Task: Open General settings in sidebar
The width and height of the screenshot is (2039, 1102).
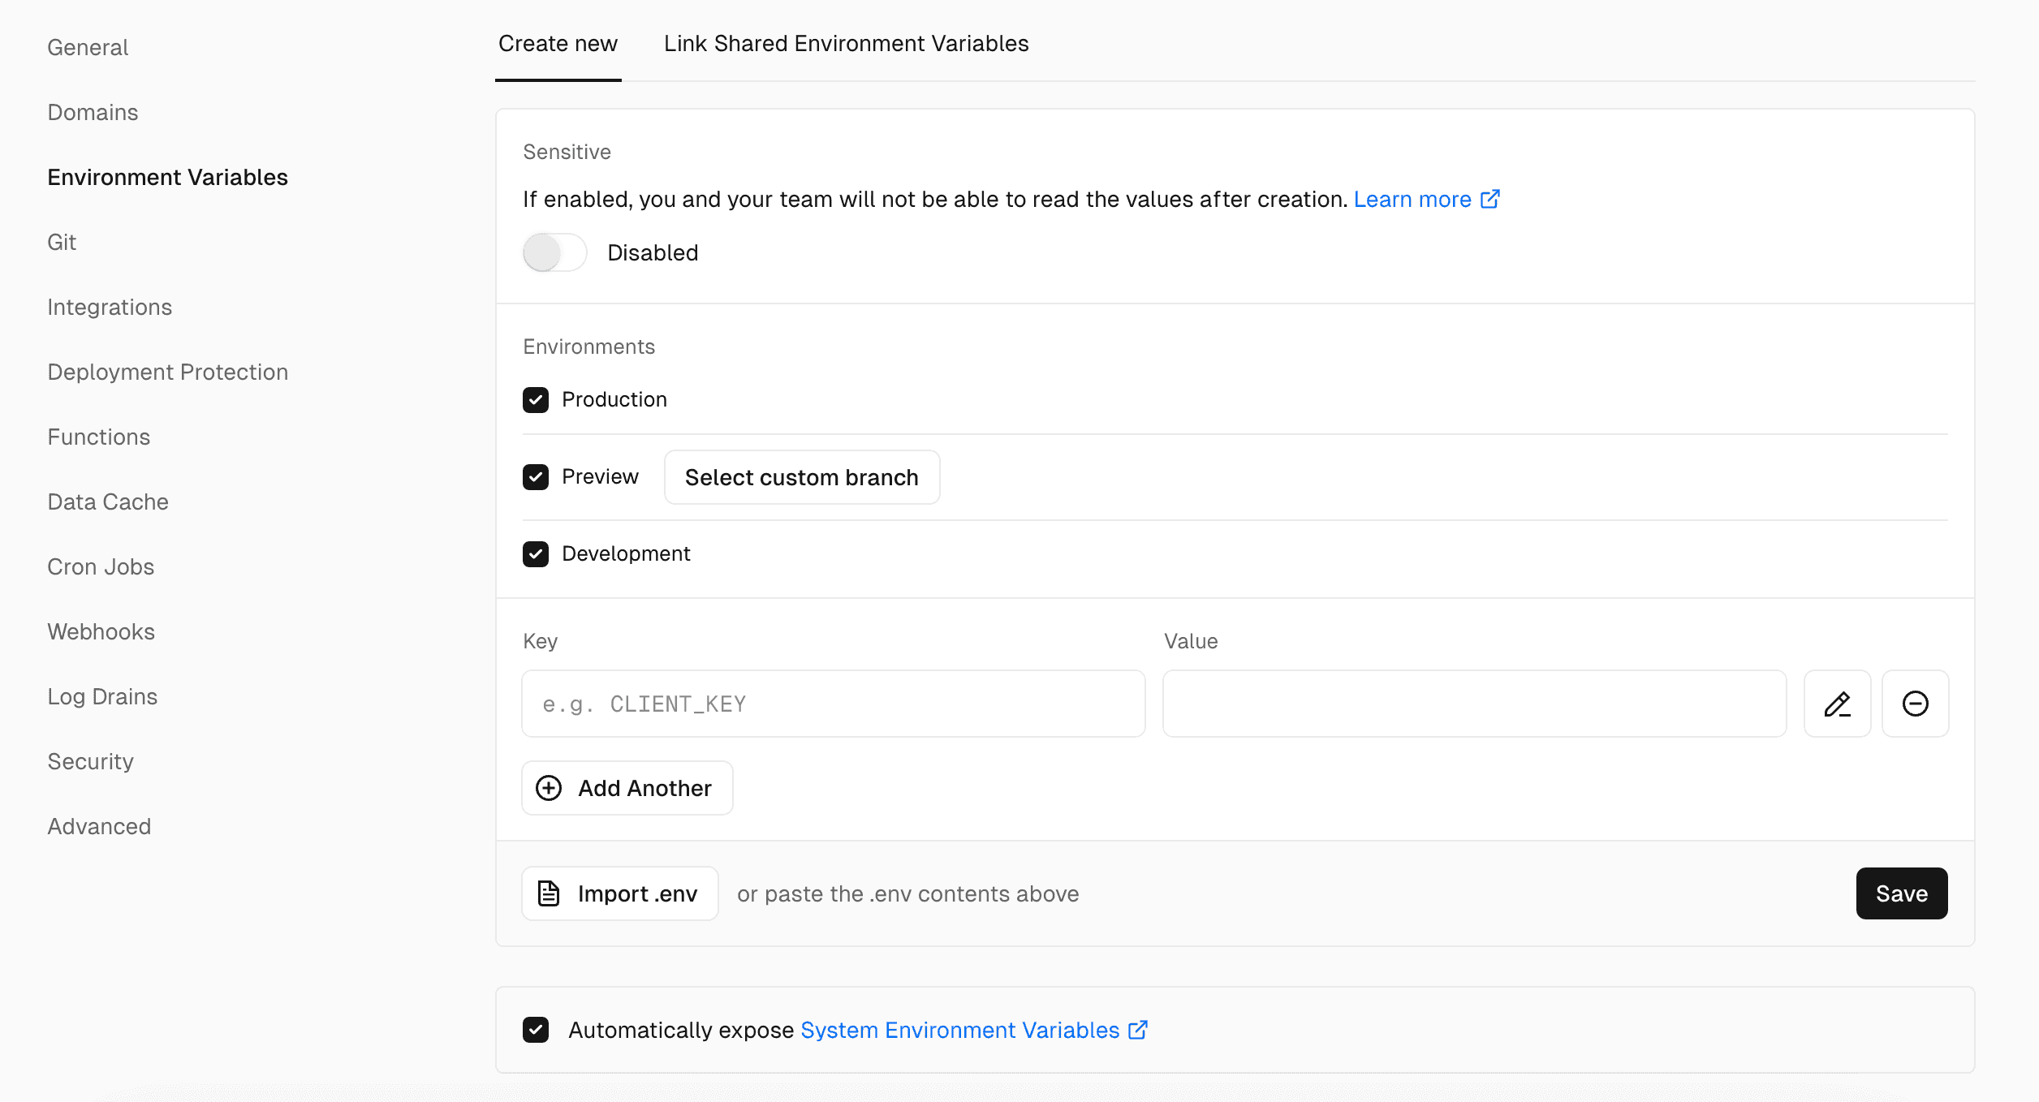Action: pyautogui.click(x=88, y=47)
